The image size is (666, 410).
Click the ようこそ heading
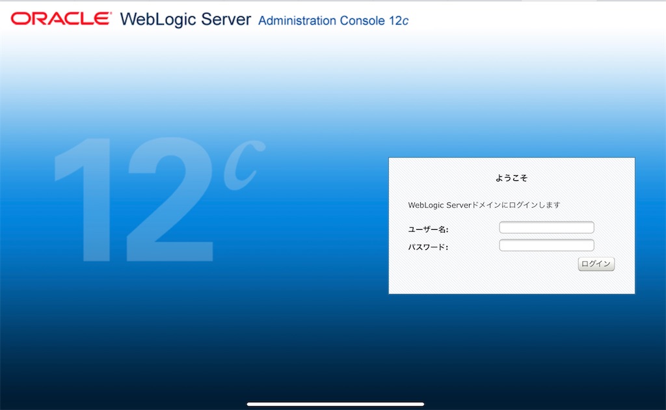(511, 178)
